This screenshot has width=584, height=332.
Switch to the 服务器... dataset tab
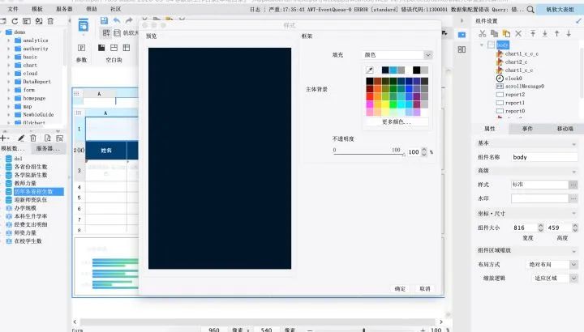tap(48, 148)
